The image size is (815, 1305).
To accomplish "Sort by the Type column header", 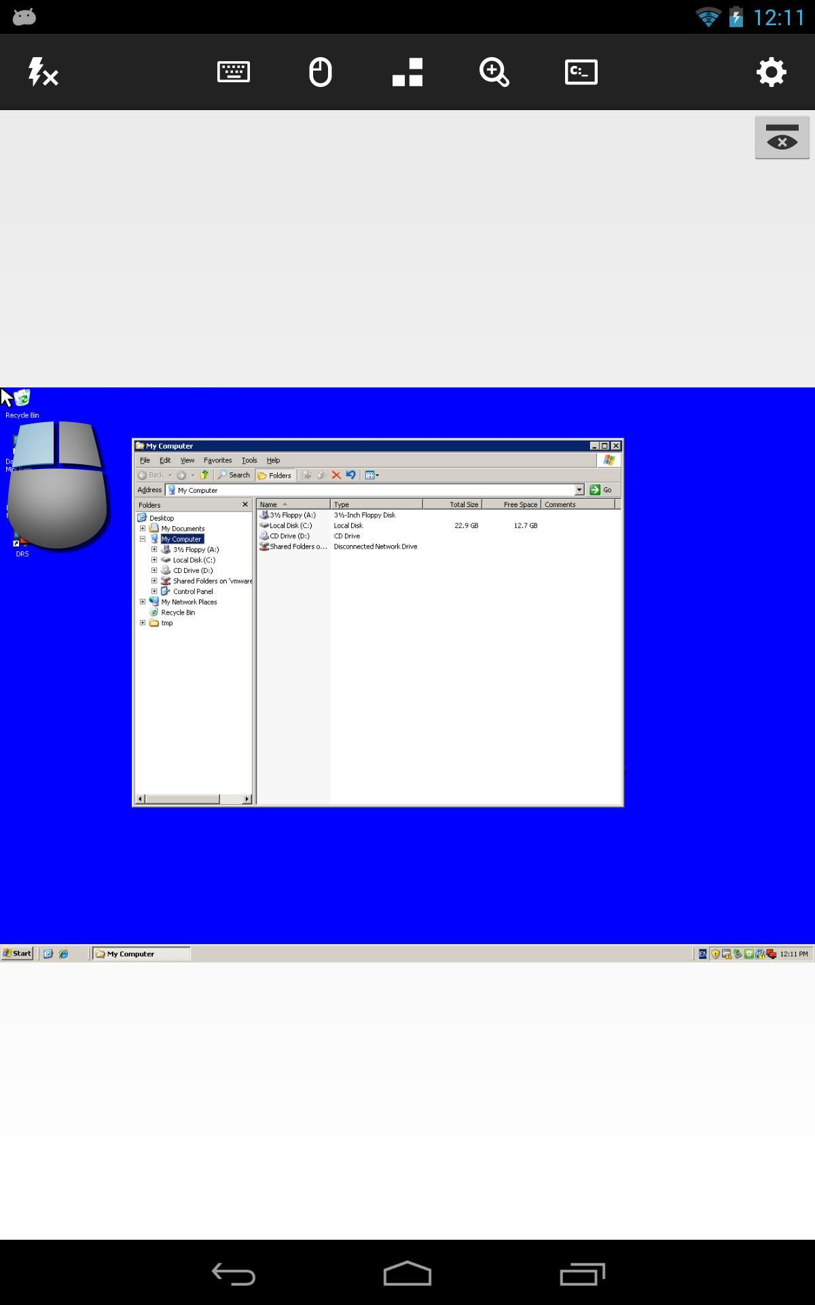I will [376, 504].
